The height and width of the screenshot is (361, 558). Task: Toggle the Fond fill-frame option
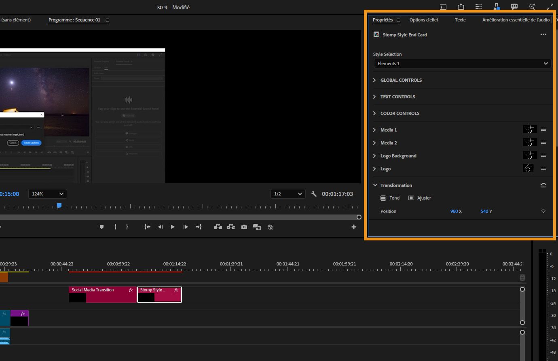pyautogui.click(x=390, y=198)
